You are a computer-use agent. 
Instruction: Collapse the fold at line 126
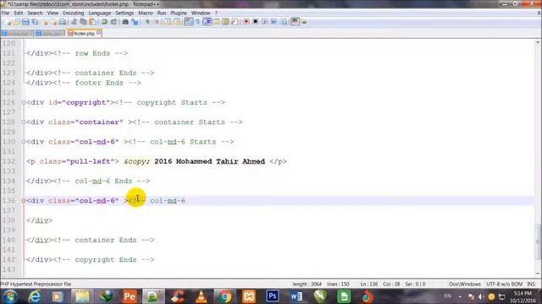[24, 102]
